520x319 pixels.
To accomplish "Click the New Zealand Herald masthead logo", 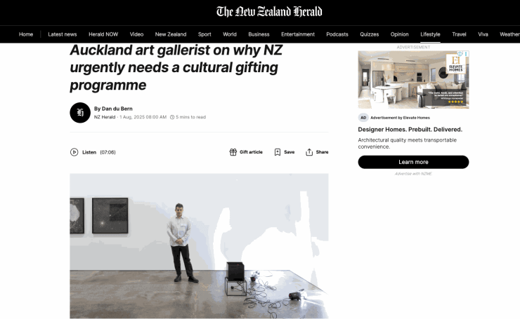I will point(269,12).
